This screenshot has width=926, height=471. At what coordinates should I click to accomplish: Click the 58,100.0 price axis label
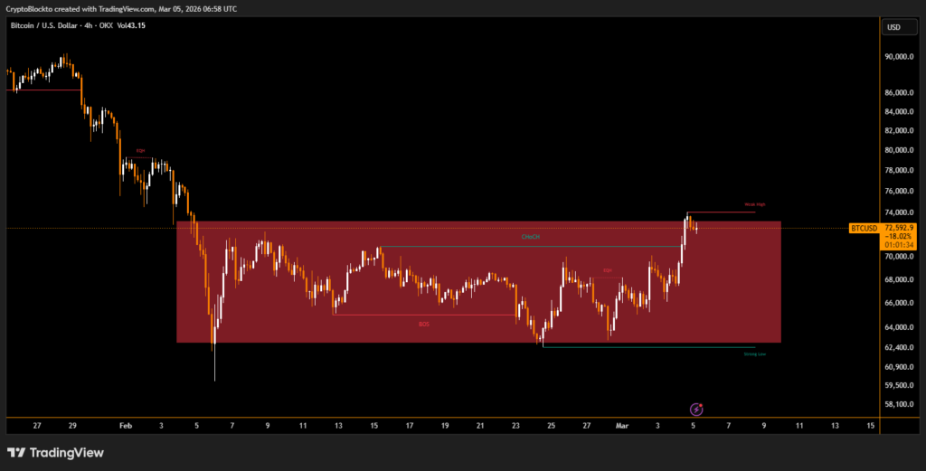901,404
